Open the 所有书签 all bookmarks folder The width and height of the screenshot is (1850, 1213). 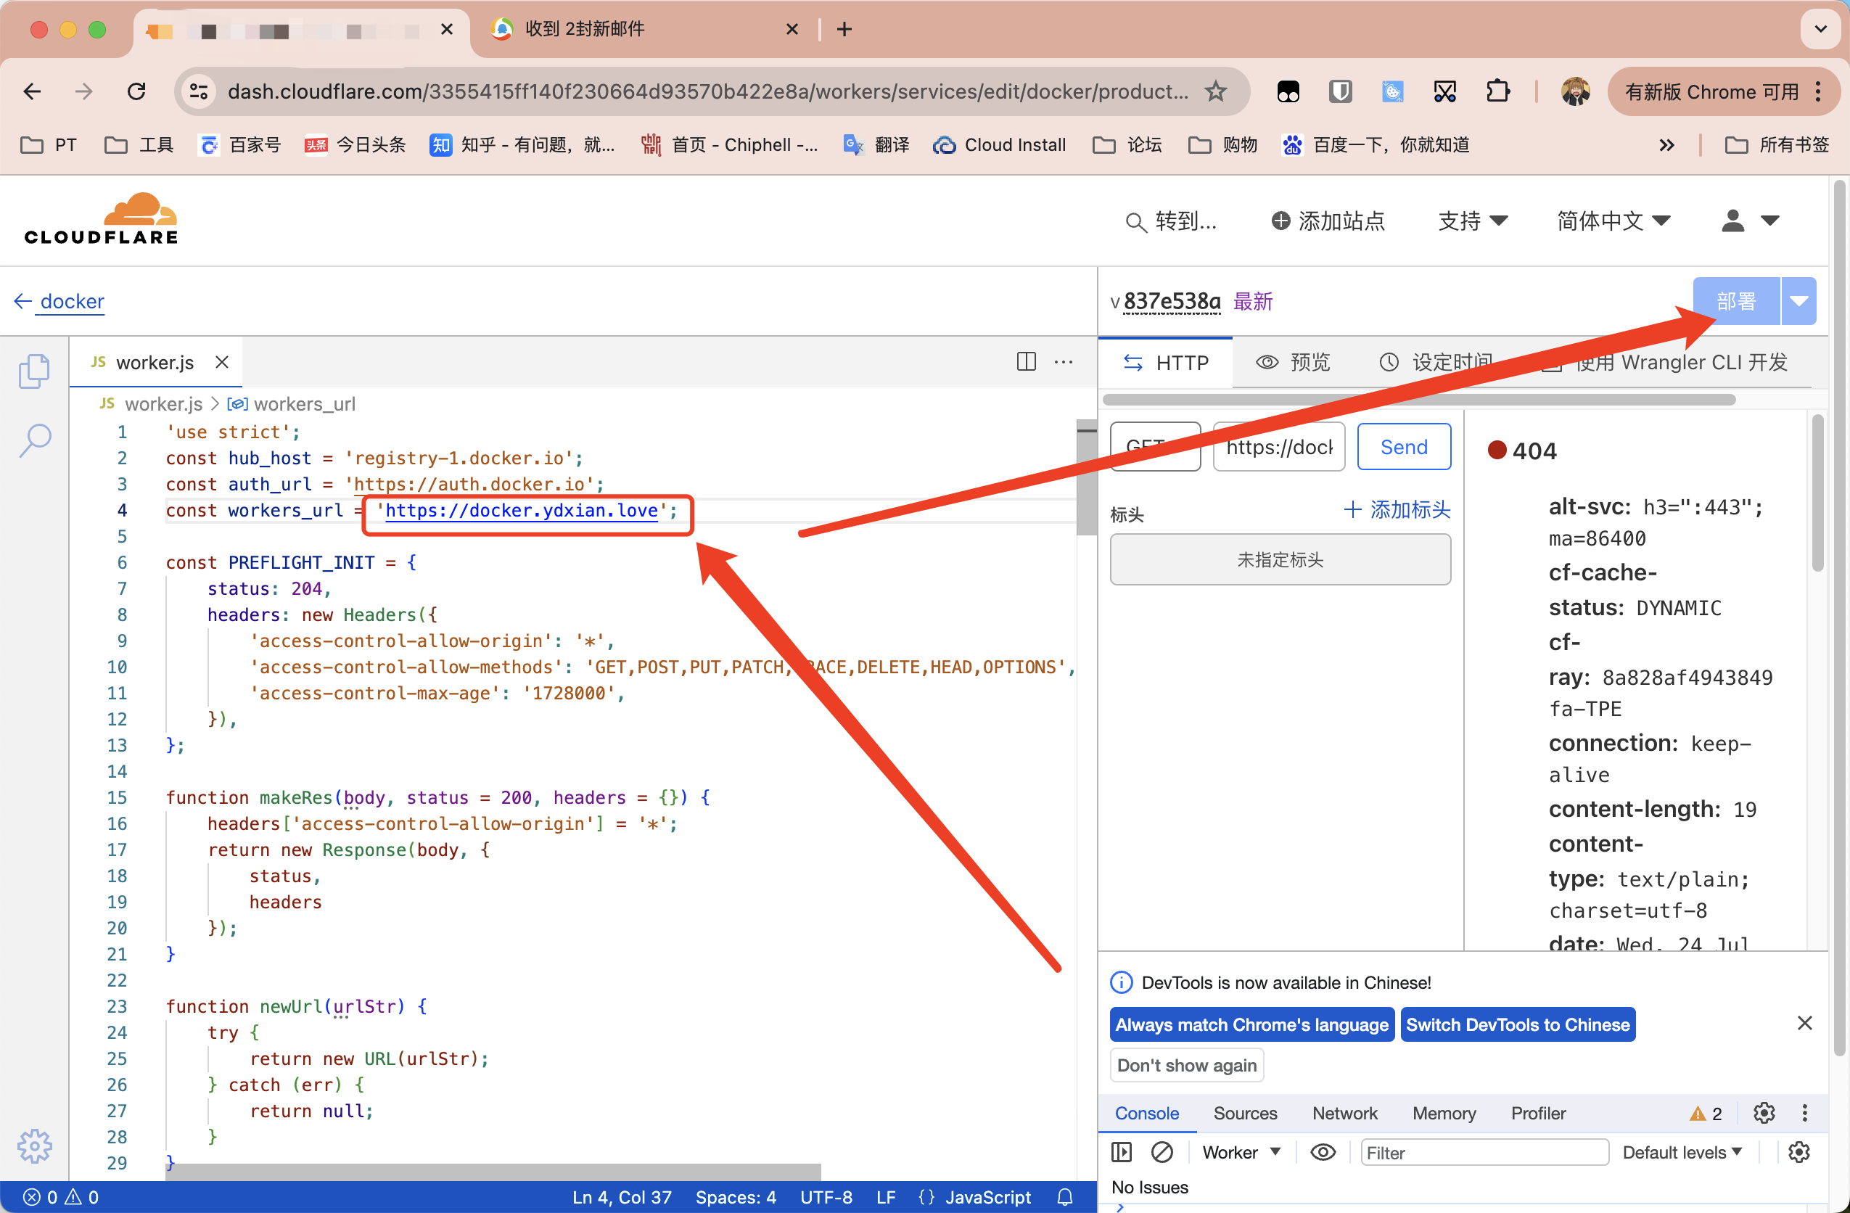[1777, 144]
